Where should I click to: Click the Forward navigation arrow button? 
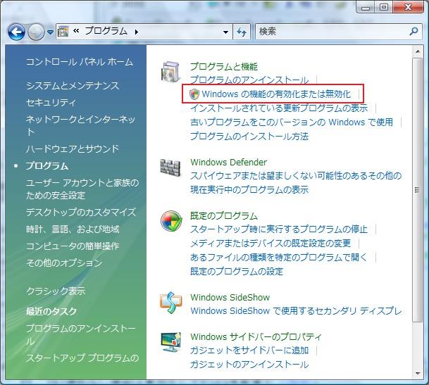point(36,32)
